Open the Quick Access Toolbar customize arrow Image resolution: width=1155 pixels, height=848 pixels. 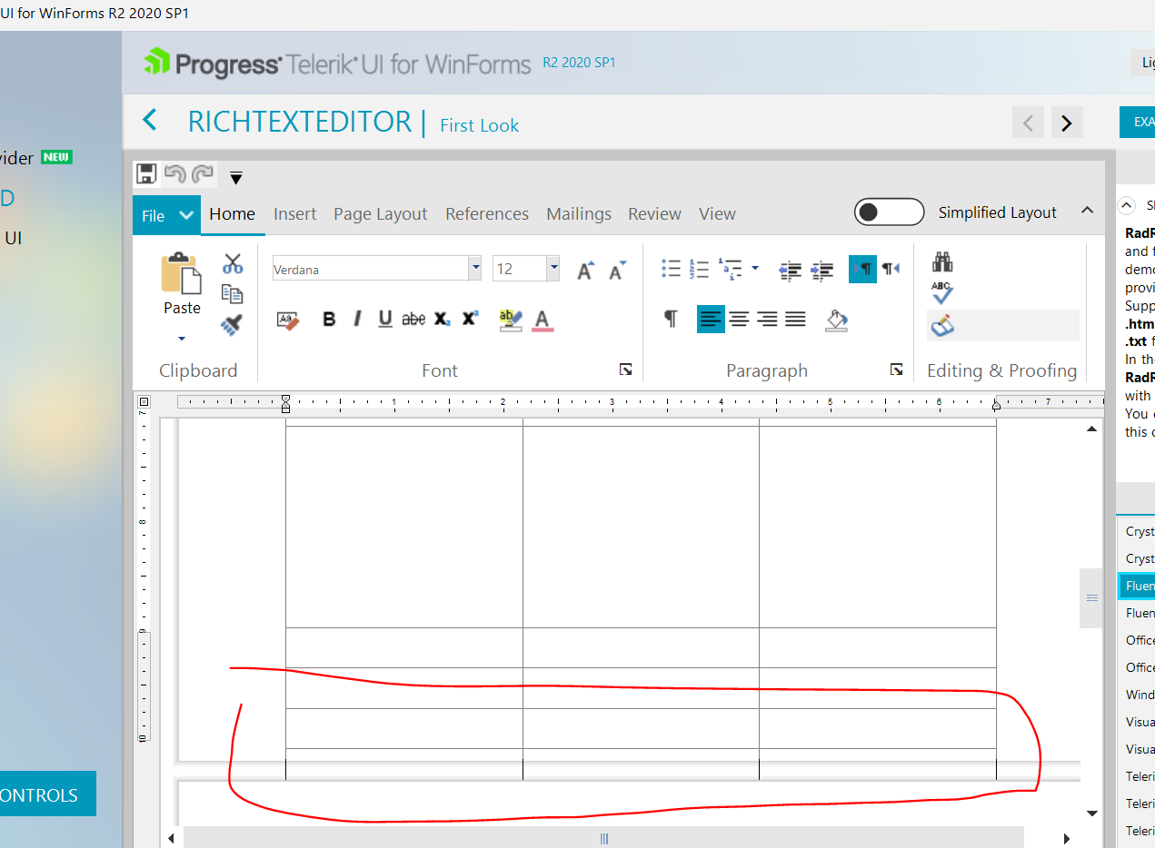235,178
